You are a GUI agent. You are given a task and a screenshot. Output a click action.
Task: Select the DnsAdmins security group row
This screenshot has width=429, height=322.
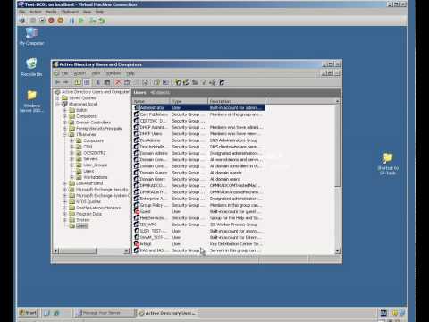click(198, 140)
